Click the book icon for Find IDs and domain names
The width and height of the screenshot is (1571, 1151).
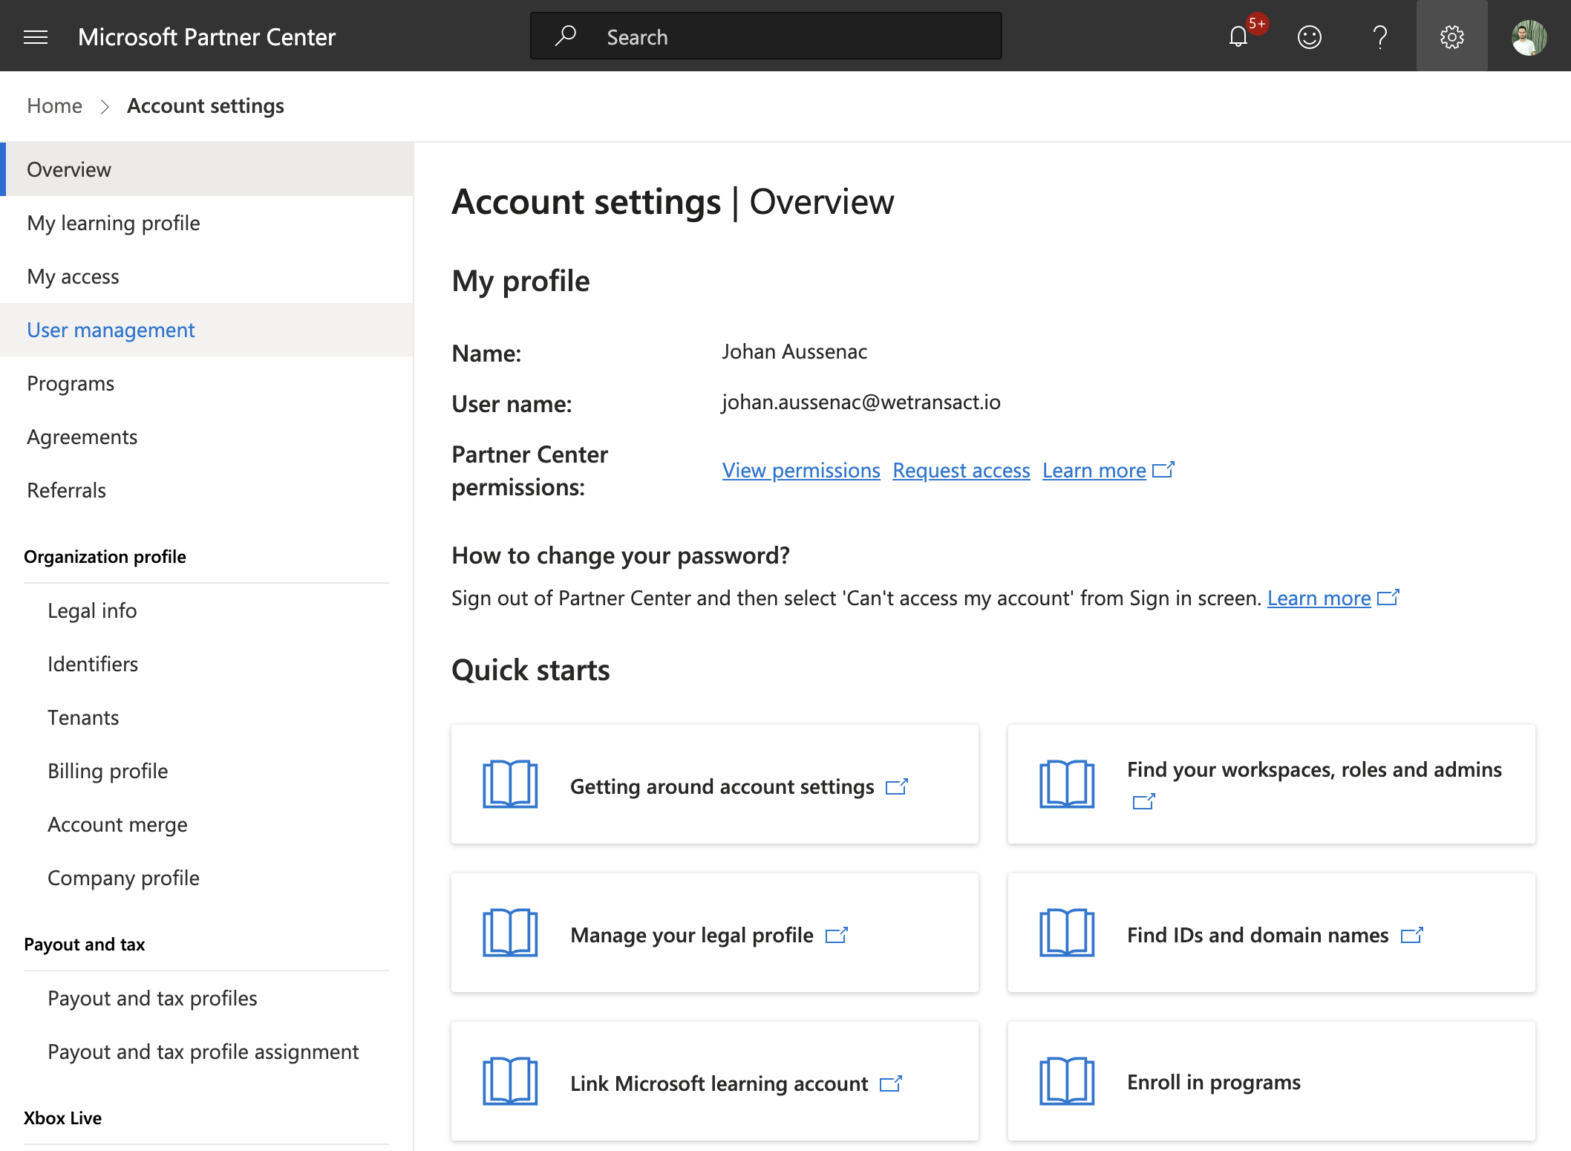click(1067, 933)
